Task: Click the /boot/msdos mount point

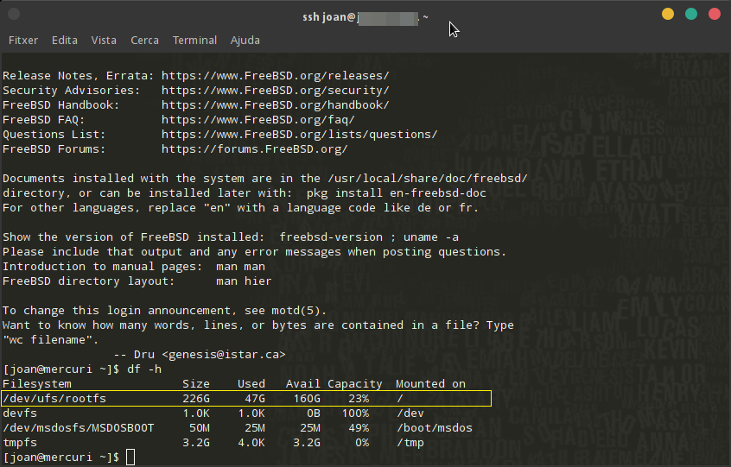Action: point(434,428)
